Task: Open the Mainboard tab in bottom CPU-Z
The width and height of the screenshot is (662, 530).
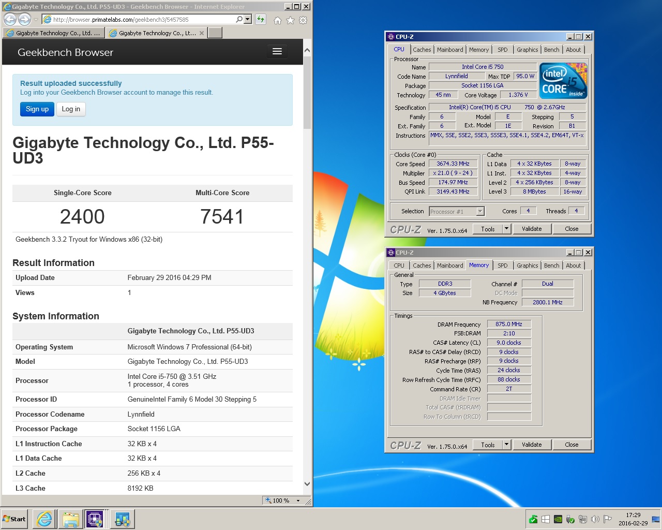Action: [x=450, y=266]
